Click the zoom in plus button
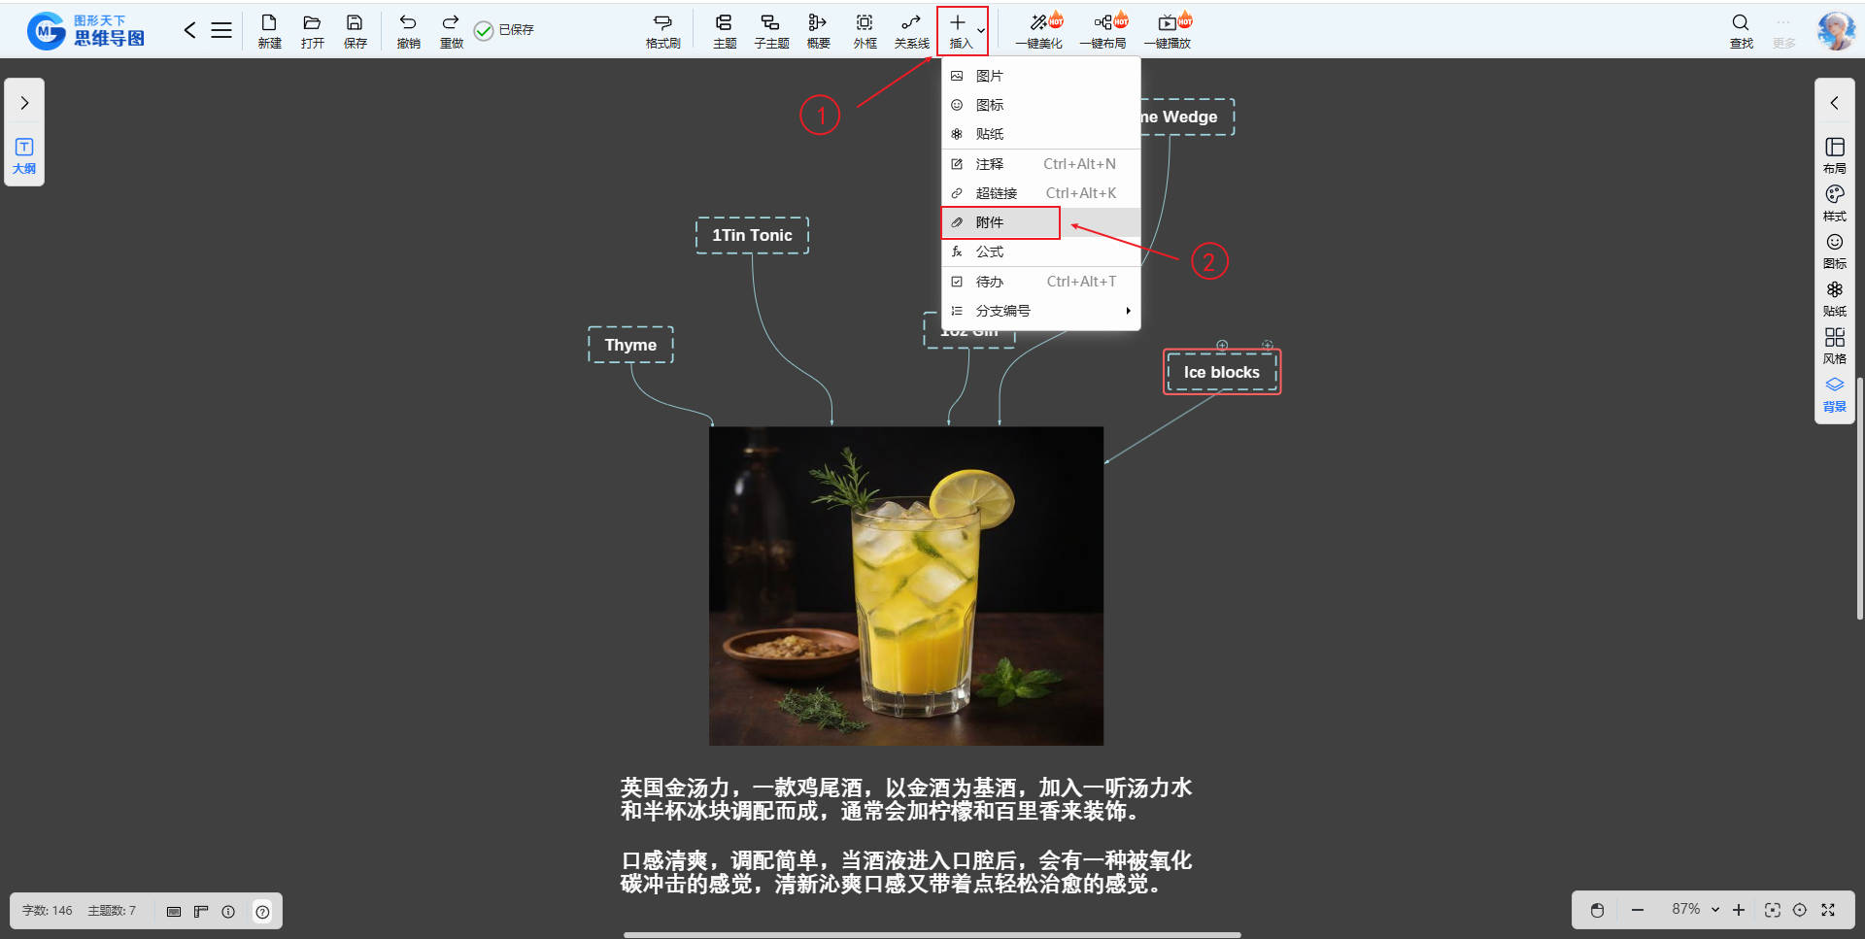 (1739, 910)
